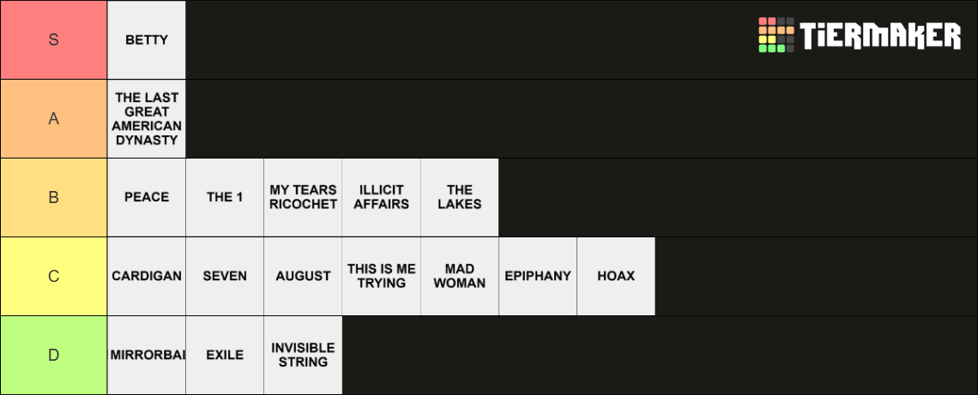Click the AUGUST tile

click(x=303, y=276)
